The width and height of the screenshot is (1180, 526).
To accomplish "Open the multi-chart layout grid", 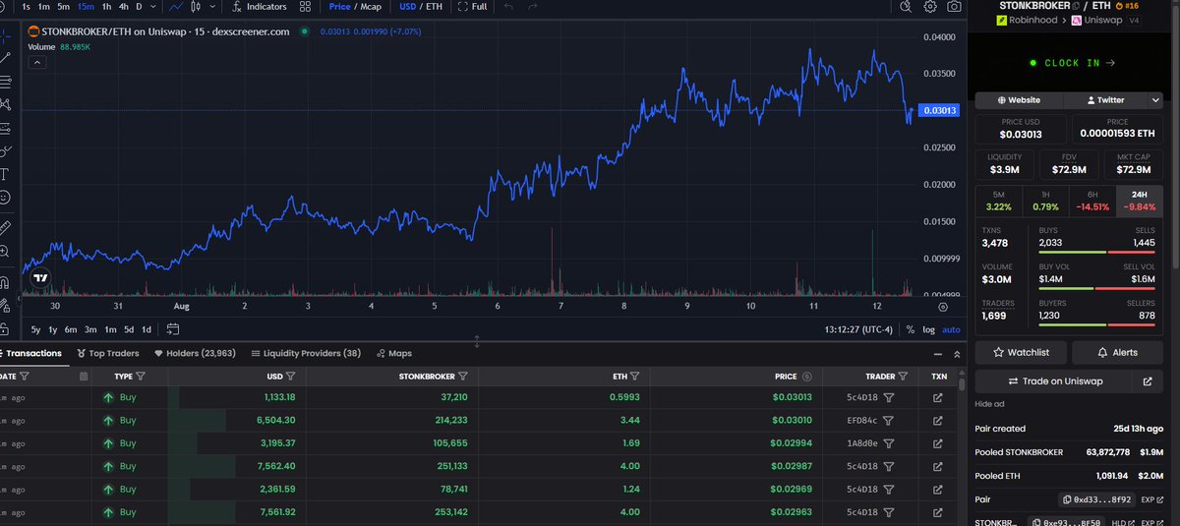I will tap(306, 7).
